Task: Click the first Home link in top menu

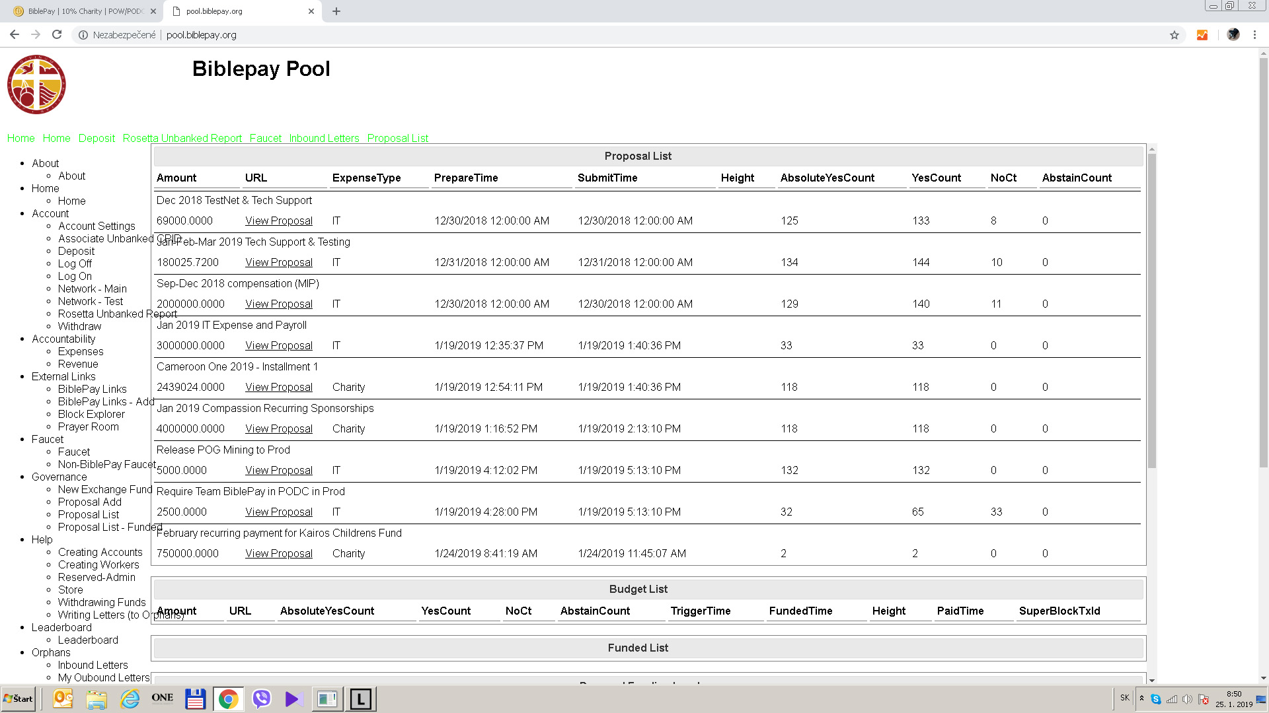Action: coord(21,139)
